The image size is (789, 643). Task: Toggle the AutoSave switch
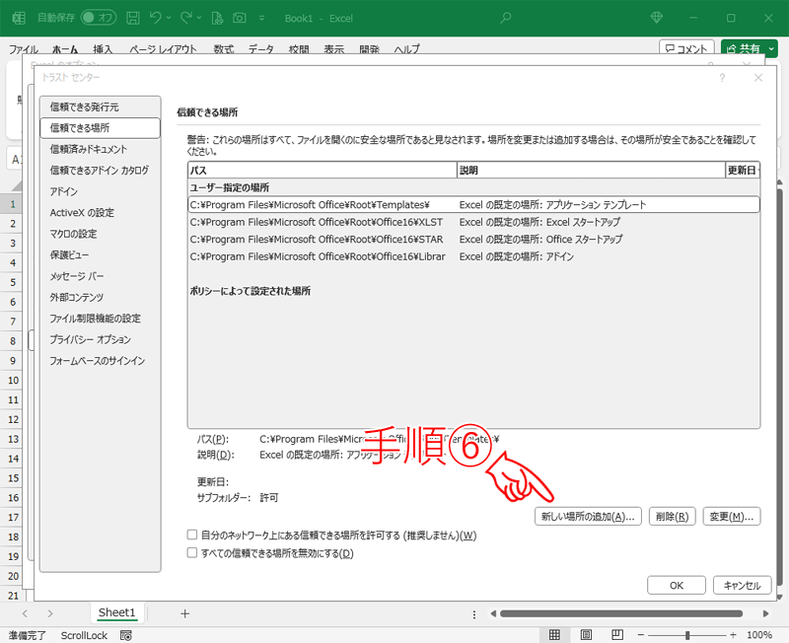pos(99,18)
